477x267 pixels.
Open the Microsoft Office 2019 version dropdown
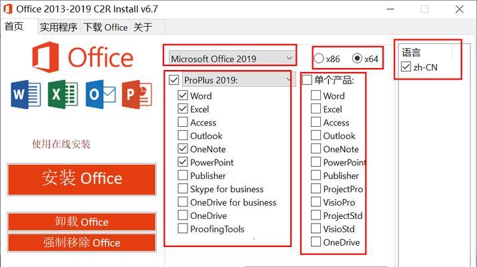coord(231,58)
